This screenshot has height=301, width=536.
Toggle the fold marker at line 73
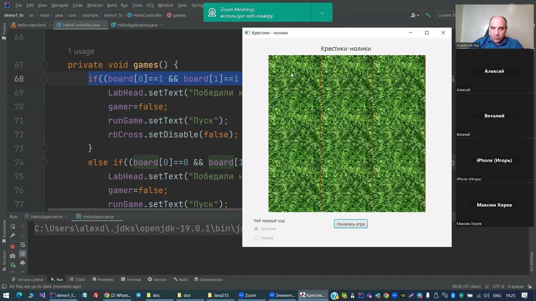(x=44, y=148)
